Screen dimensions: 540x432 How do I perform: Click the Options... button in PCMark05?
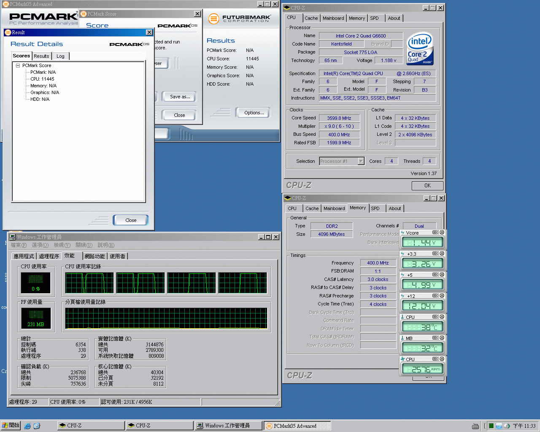pos(254,113)
